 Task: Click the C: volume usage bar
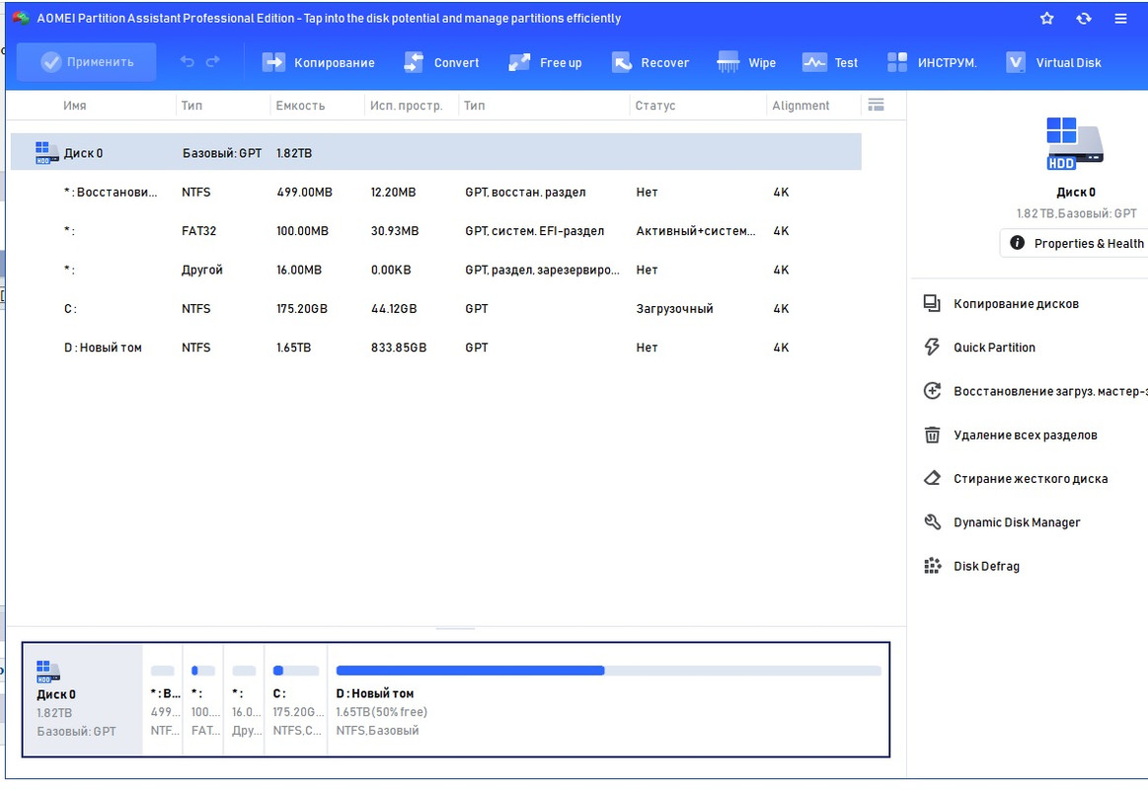click(x=296, y=671)
